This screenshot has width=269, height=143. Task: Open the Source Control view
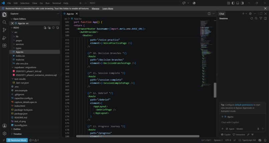[x=4, y=30]
